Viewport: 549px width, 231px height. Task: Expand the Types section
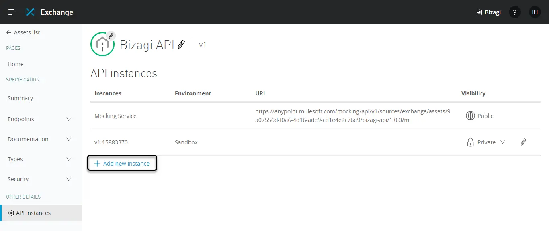(69, 159)
